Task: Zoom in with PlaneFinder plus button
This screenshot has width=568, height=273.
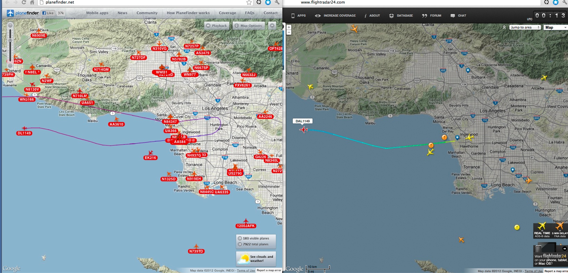Action: tap(10, 25)
